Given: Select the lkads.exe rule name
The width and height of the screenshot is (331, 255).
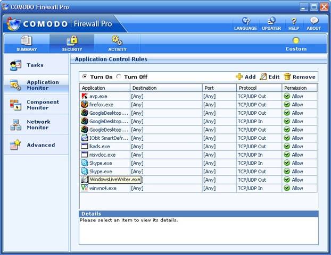Looking at the screenshot, I should pos(100,147).
